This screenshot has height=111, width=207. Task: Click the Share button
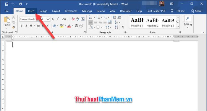click(196, 11)
